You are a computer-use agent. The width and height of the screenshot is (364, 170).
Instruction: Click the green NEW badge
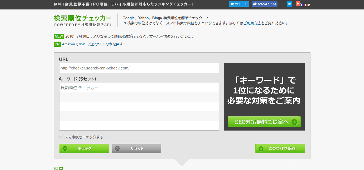click(59, 36)
